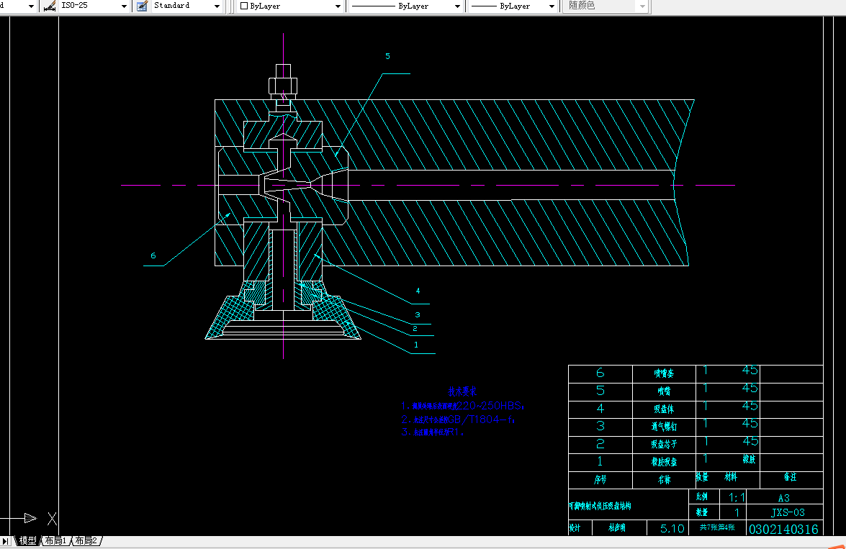
Task: Click the text style icon beside Standard
Action: point(142,6)
